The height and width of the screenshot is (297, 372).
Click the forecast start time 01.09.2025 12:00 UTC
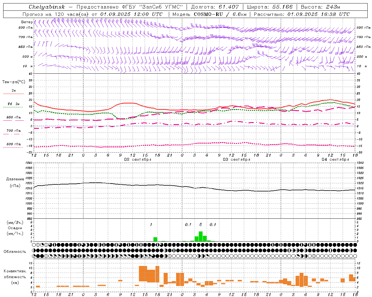point(131,14)
